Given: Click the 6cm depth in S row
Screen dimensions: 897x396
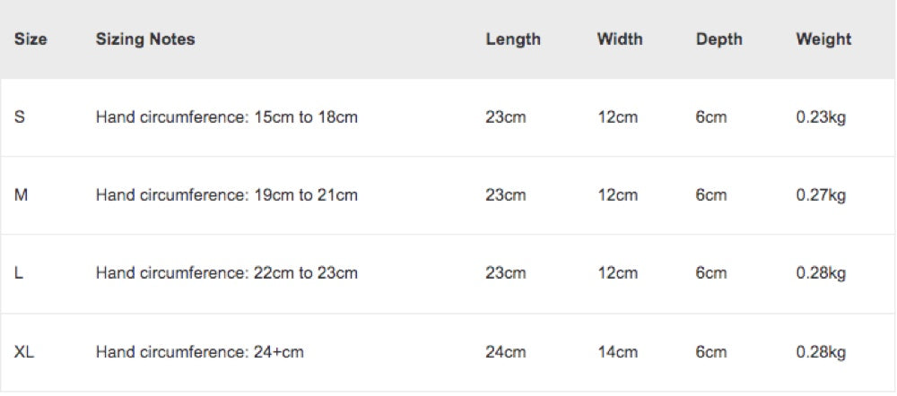Looking at the screenshot, I should (711, 117).
